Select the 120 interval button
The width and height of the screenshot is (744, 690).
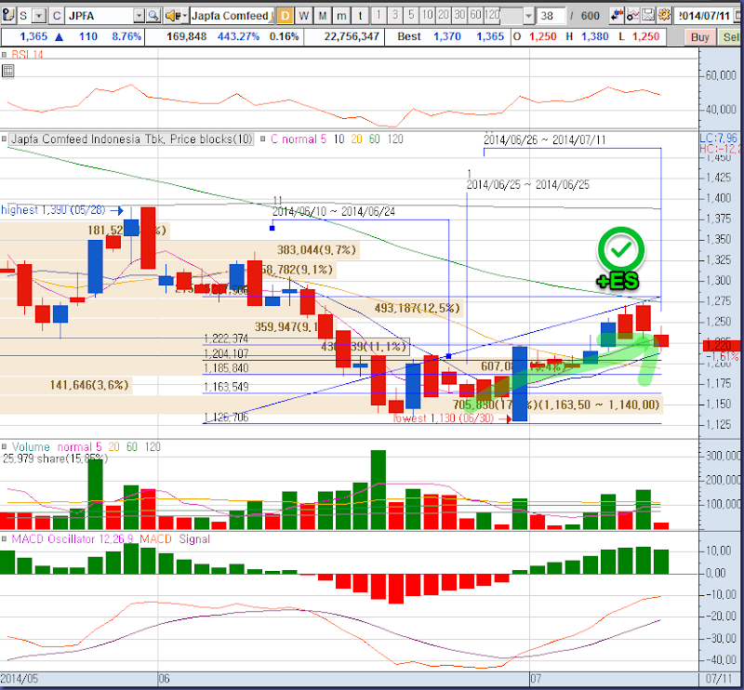[x=493, y=16]
